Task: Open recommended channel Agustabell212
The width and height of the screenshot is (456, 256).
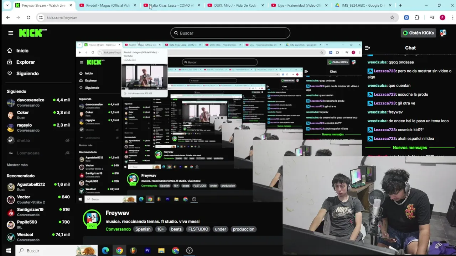Action: (x=38, y=187)
